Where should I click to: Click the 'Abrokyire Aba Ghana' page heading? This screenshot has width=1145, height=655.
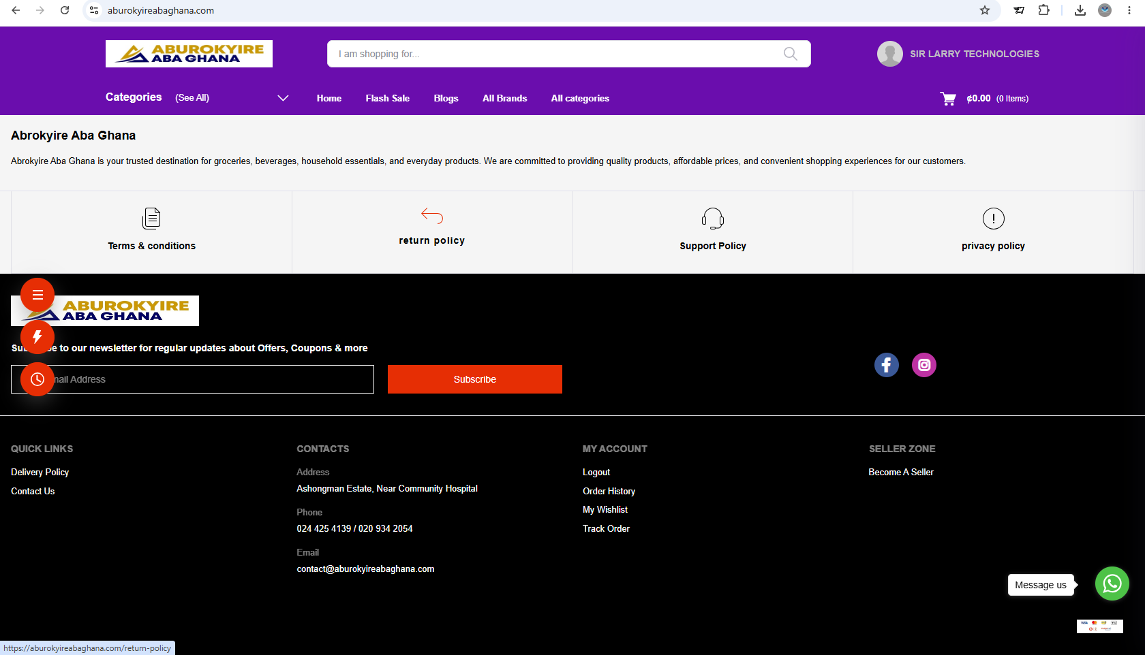(73, 135)
